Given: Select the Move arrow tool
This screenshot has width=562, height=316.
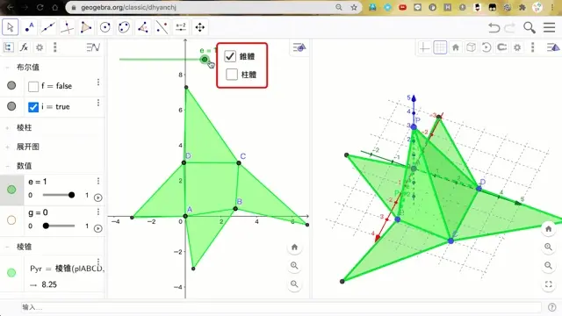Looking at the screenshot, I should coord(10,27).
